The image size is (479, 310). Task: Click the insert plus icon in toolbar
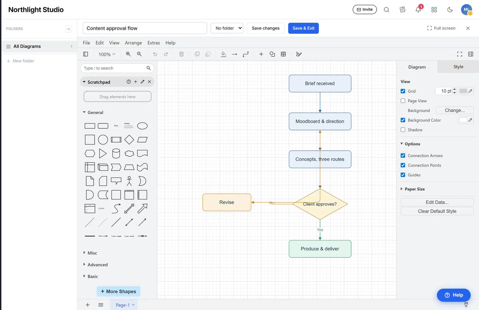point(261,54)
